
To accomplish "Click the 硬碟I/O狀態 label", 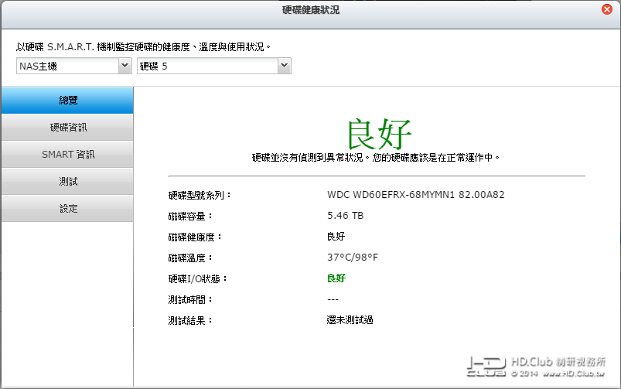I will coord(198,279).
